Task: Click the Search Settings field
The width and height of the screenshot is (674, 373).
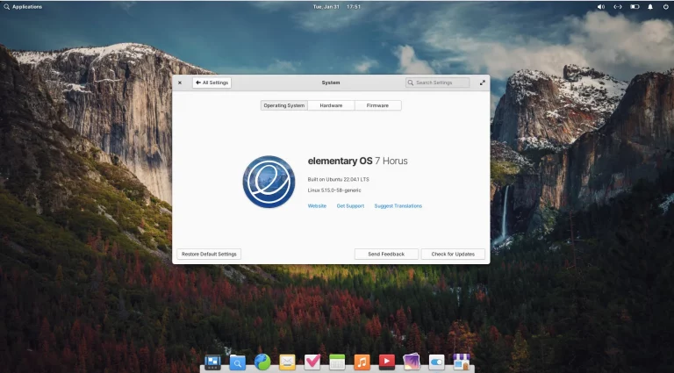Action: coord(437,82)
